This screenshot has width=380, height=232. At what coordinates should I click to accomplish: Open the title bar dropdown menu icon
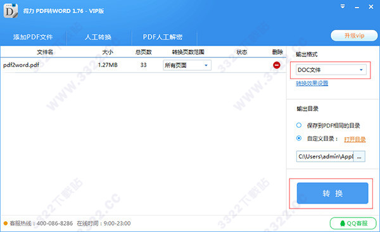[x=343, y=6]
